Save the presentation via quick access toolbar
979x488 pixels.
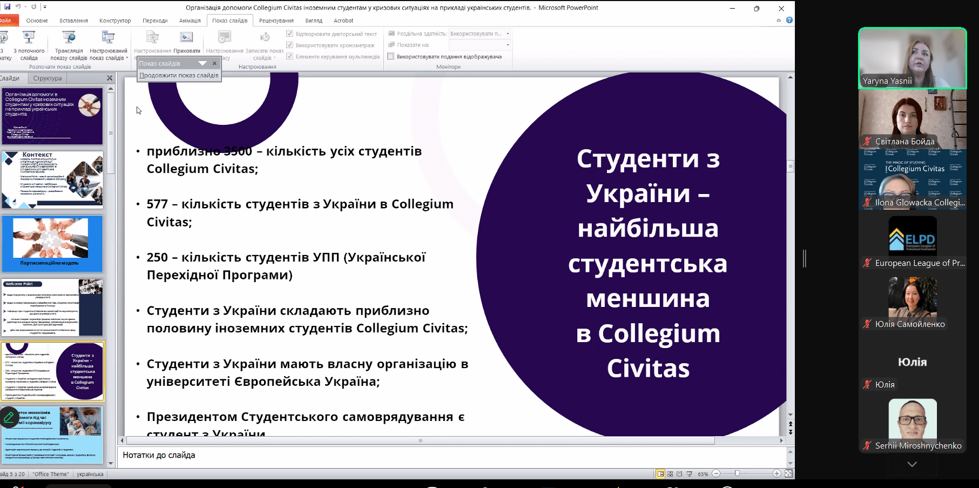point(8,7)
